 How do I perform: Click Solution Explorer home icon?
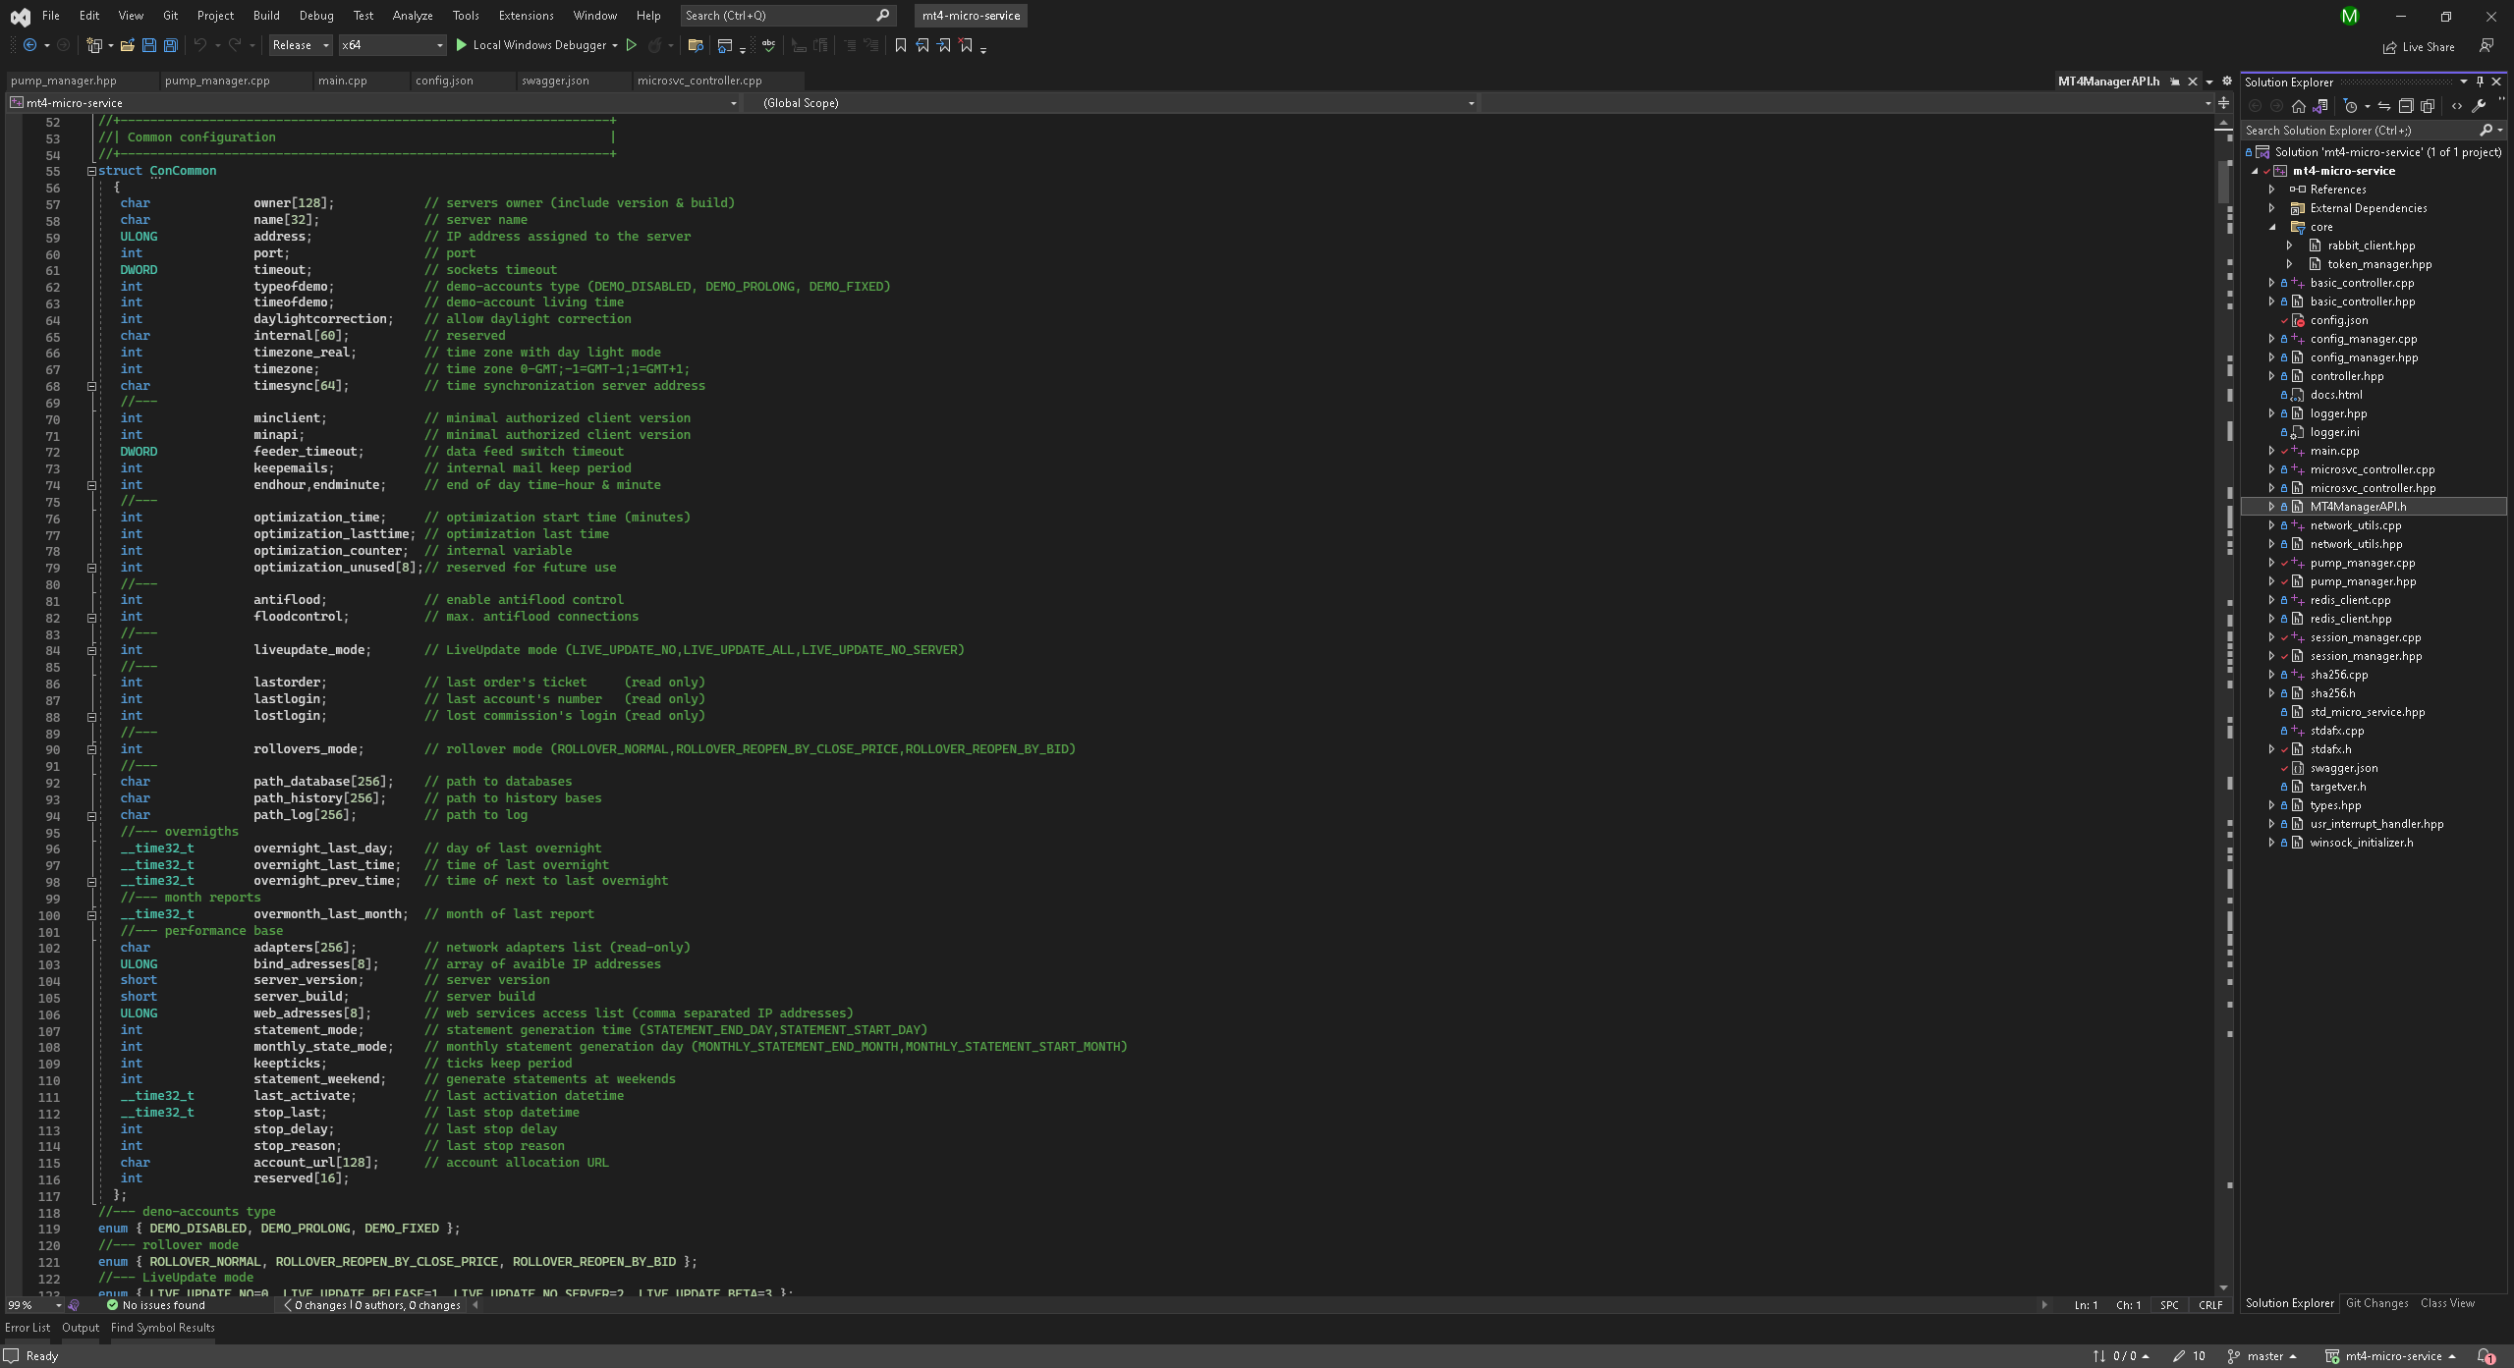[2298, 106]
